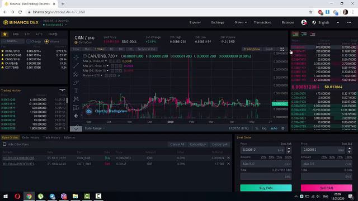Toggle the percent scale on the chart

click(x=257, y=128)
